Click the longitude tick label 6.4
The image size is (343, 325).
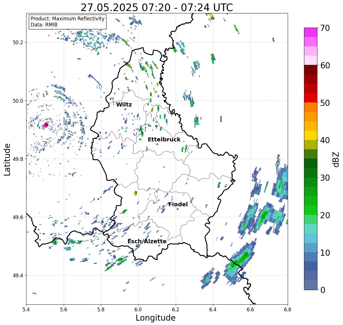click(213, 310)
